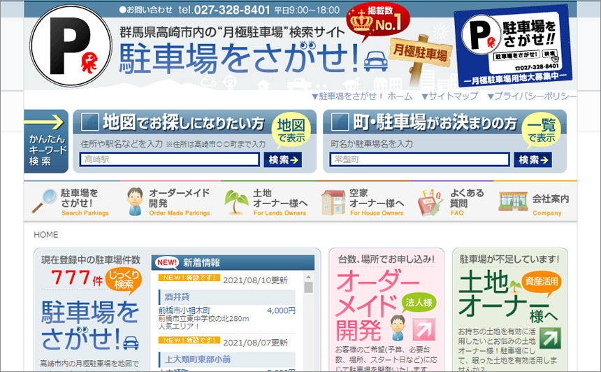The image size is (601, 372).
Task: Click the 新着情報 header
Action: tap(233, 263)
